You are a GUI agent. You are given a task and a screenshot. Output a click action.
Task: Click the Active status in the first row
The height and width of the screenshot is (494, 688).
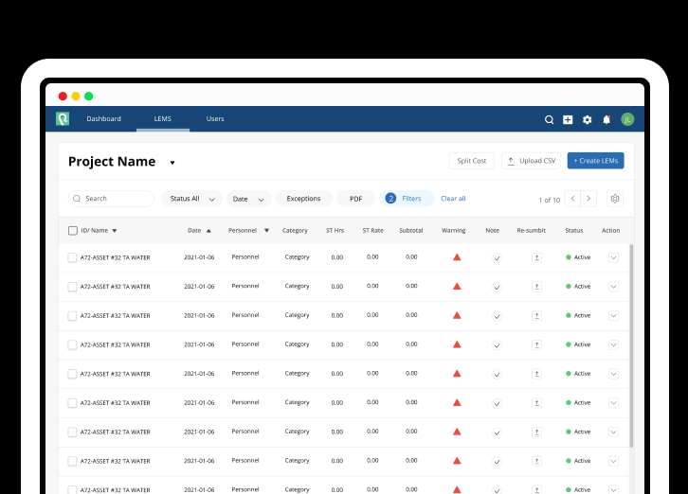click(578, 257)
